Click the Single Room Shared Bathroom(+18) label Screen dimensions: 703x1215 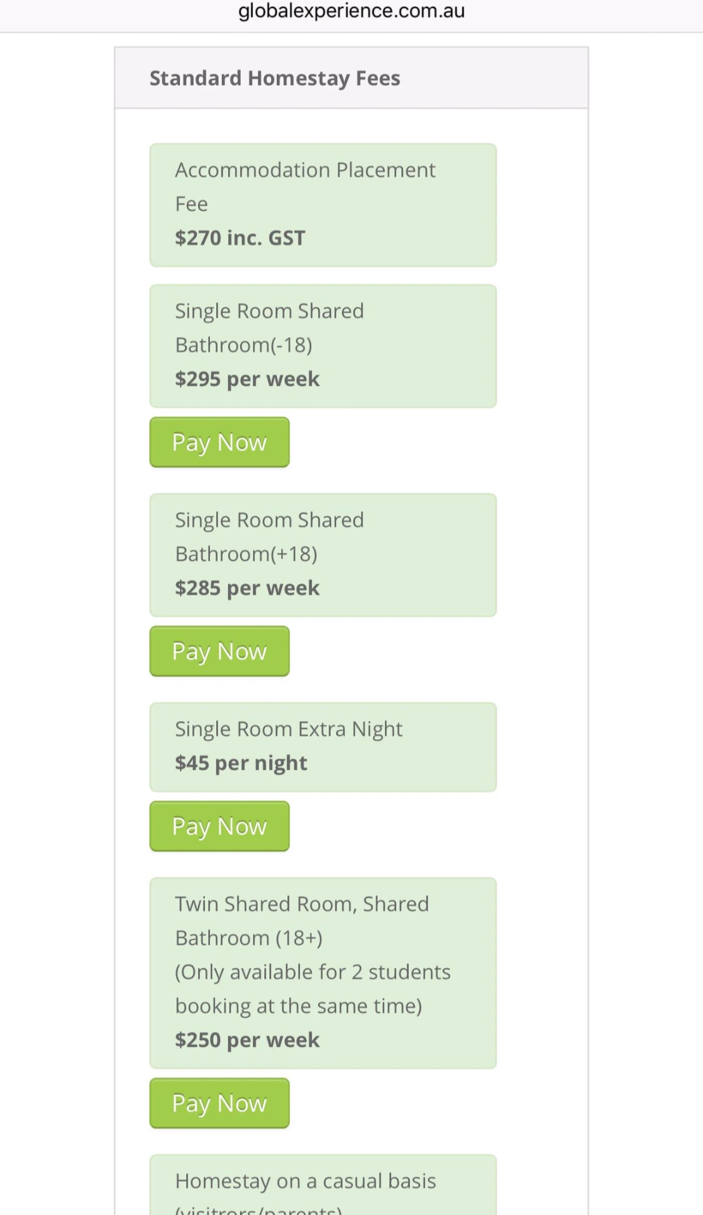[x=269, y=537]
